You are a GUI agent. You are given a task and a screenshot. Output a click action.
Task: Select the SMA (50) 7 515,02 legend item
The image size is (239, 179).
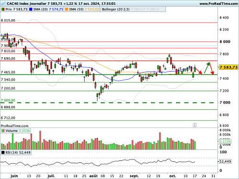(x=82, y=10)
